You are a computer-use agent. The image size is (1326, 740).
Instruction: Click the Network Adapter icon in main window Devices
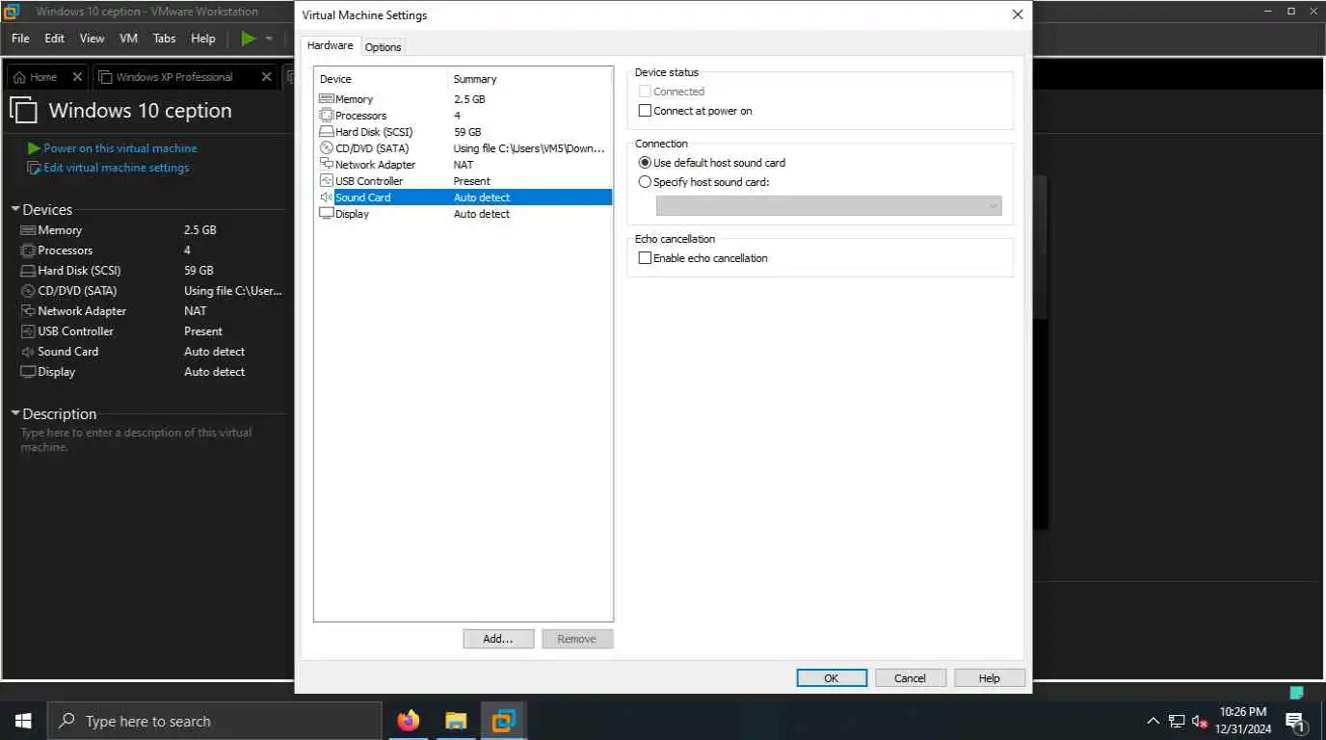point(27,311)
